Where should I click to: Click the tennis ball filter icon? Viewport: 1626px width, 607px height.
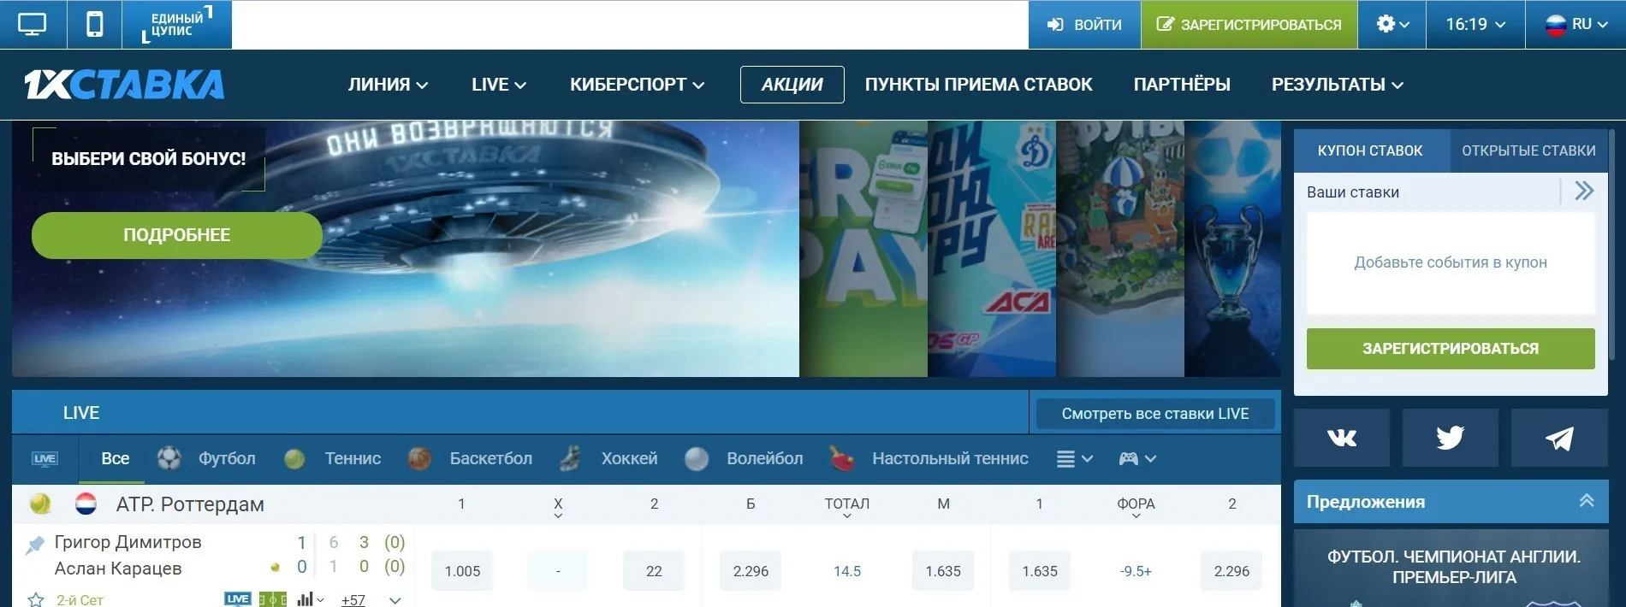(x=294, y=459)
